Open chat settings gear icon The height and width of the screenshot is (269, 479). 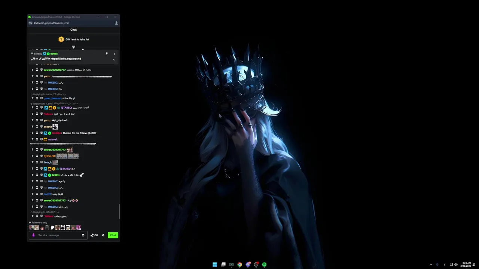pyautogui.click(x=103, y=235)
